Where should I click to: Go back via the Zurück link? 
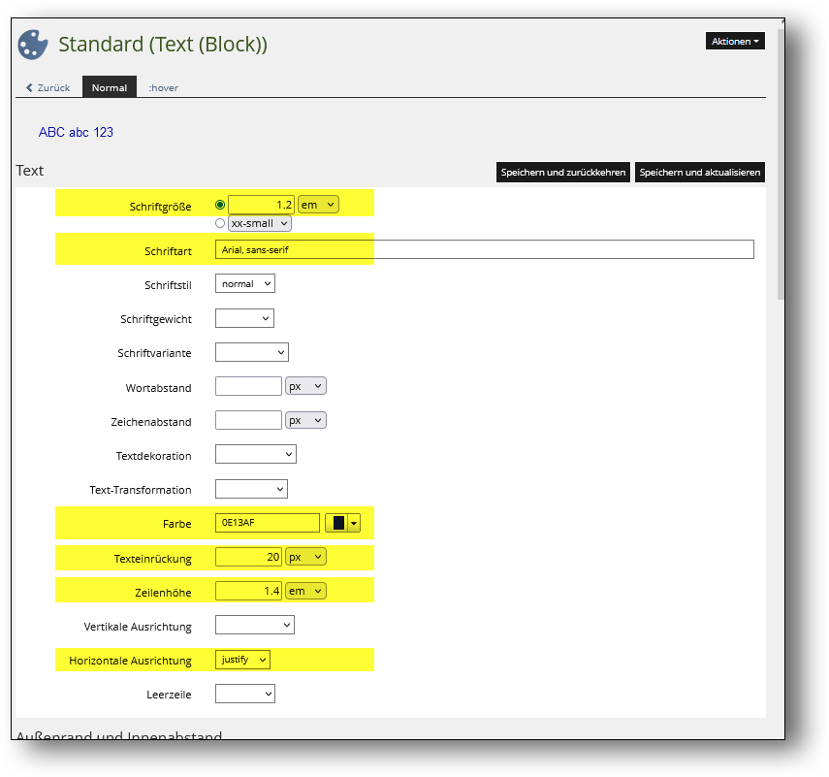48,87
